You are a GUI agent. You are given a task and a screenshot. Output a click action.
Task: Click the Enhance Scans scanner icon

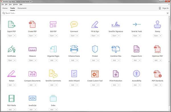pos(74,49)
